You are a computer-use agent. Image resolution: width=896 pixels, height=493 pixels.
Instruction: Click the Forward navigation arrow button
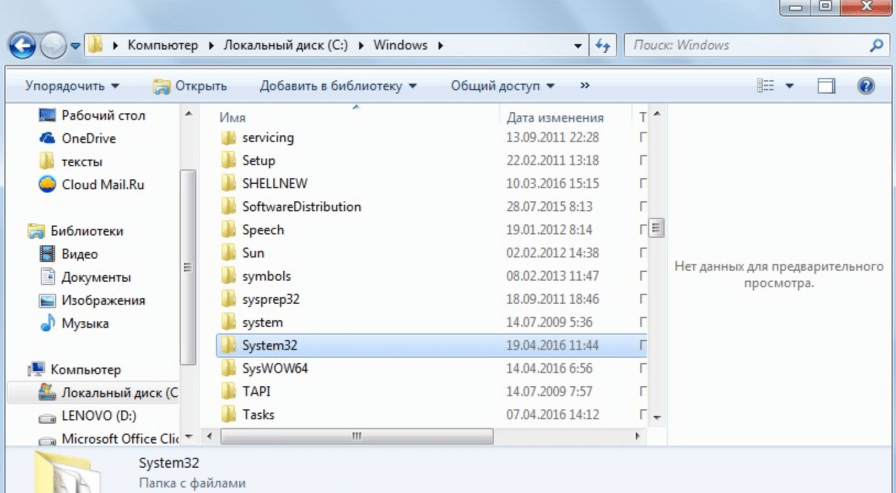[53, 46]
